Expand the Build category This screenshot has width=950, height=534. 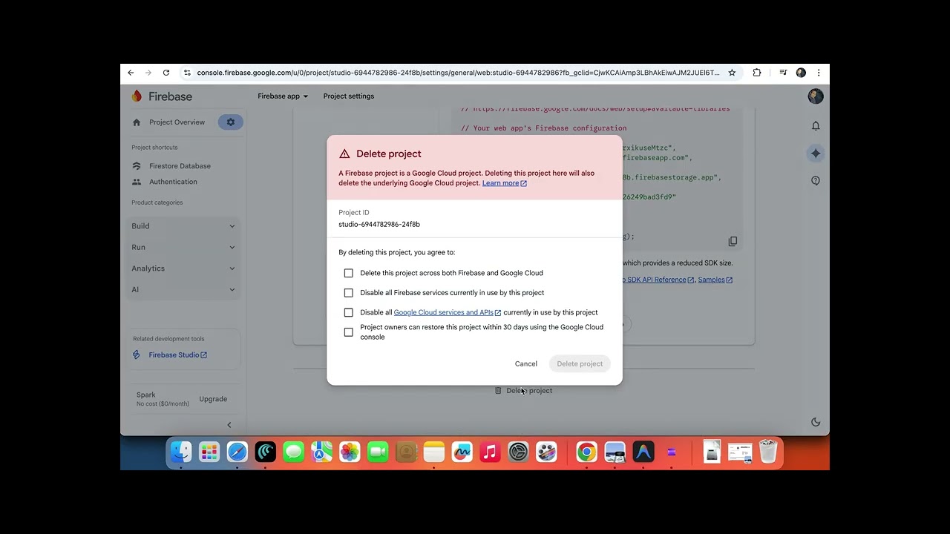pos(183,226)
